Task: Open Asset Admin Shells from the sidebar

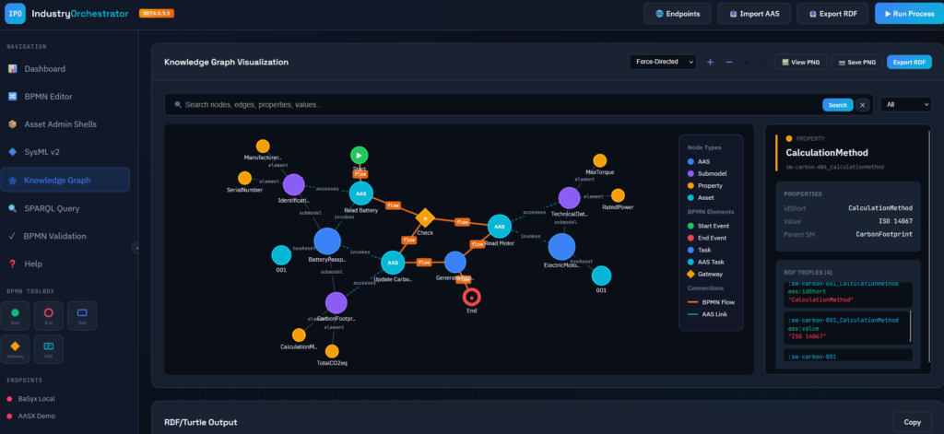Action: (59, 123)
